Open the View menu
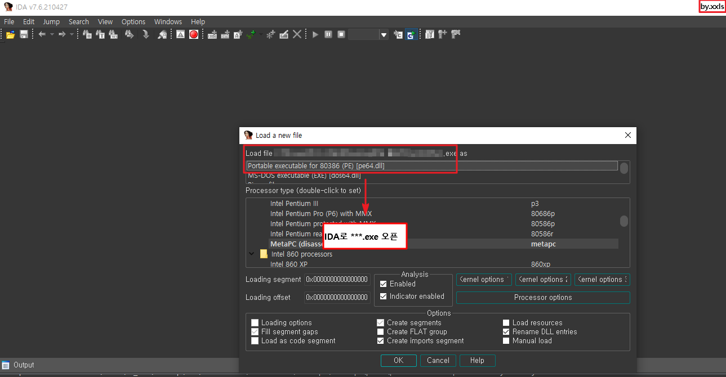The image size is (726, 377). click(x=105, y=22)
